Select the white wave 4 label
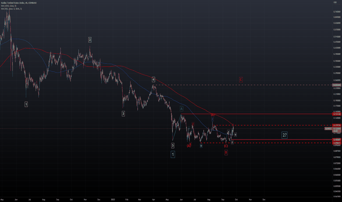 [153, 80]
